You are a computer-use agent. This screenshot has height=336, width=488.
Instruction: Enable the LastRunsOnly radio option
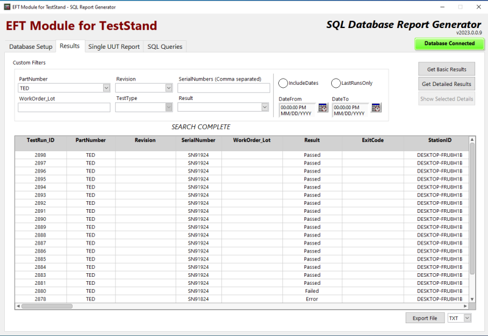336,83
